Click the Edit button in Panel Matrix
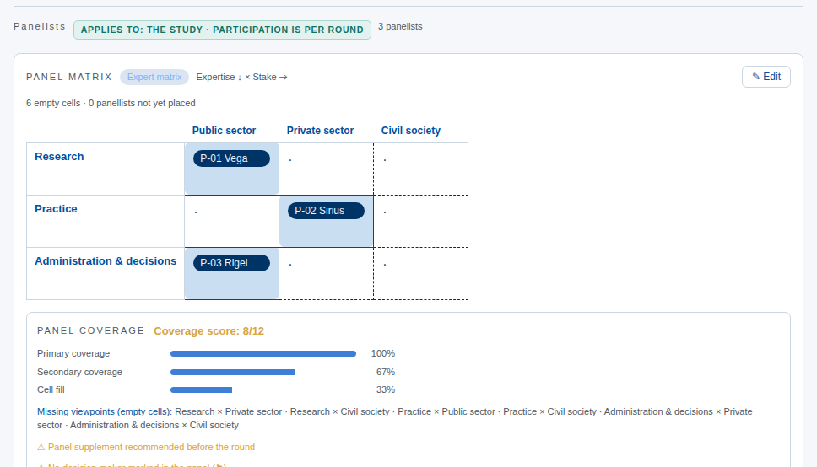The height and width of the screenshot is (467, 817). pos(766,77)
